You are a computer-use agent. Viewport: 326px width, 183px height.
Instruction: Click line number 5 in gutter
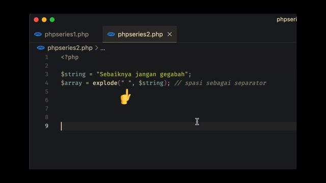[46, 91]
